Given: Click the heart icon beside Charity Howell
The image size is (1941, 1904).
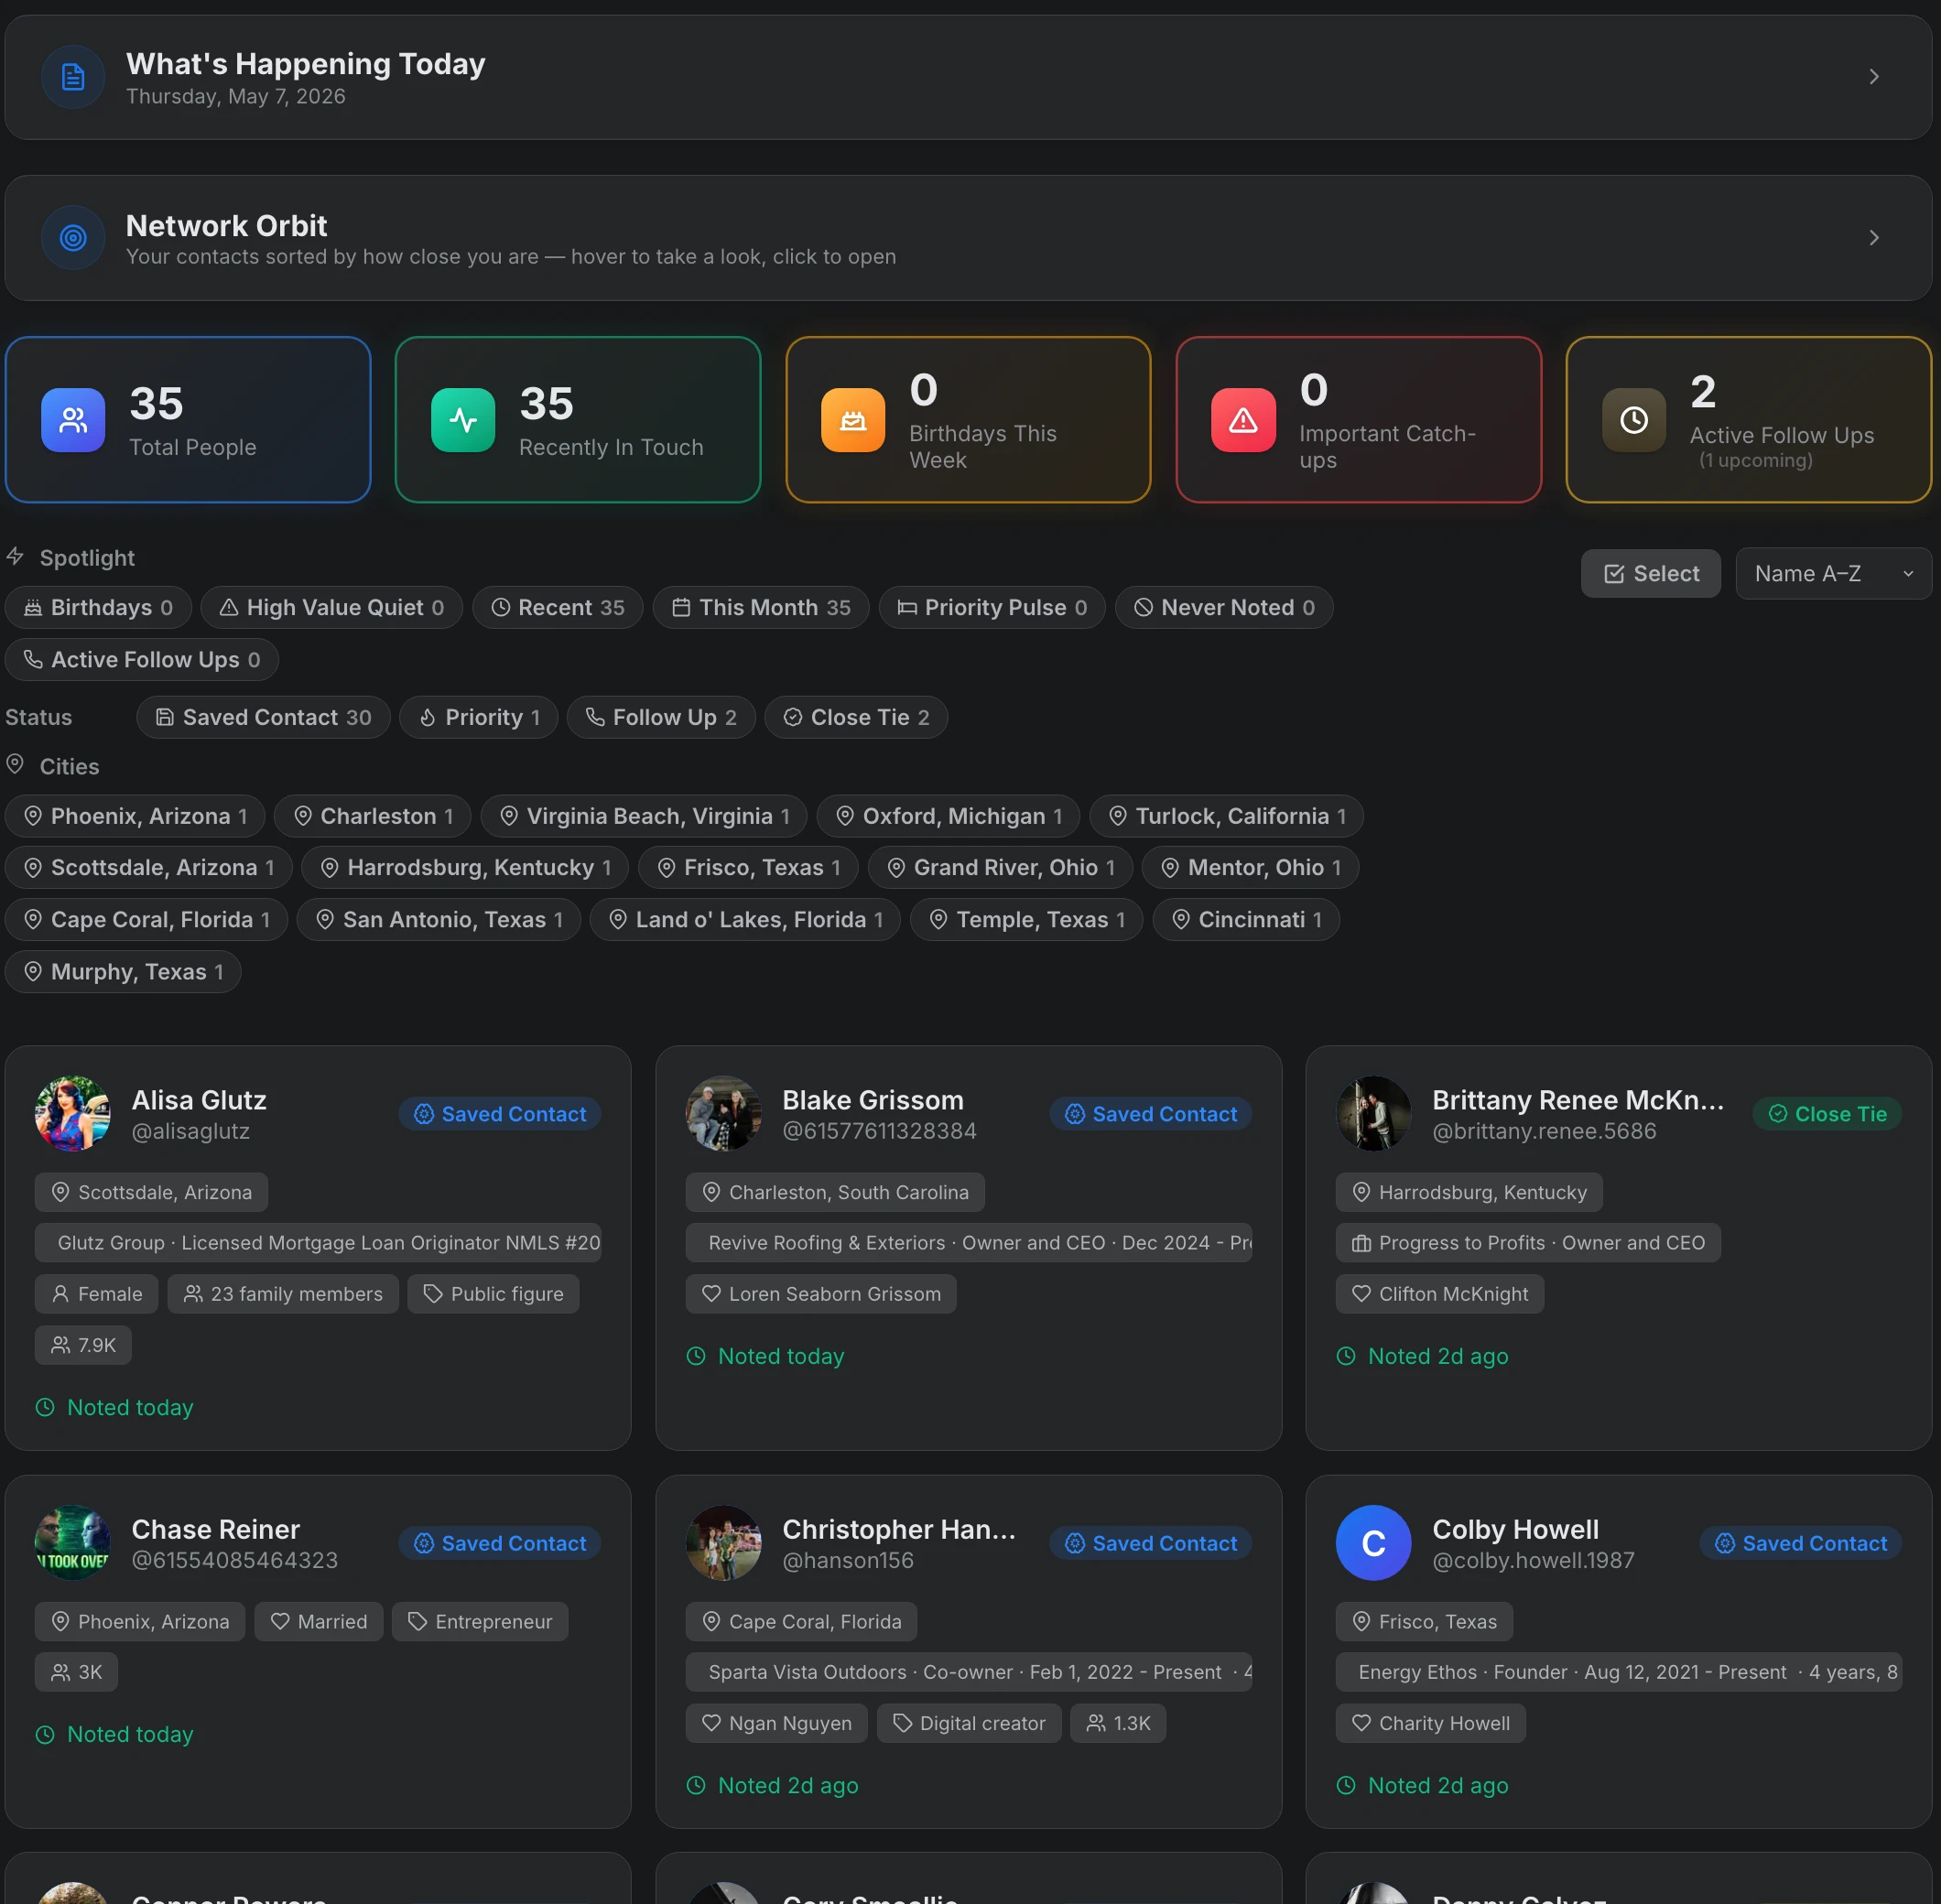Looking at the screenshot, I should (1361, 1723).
